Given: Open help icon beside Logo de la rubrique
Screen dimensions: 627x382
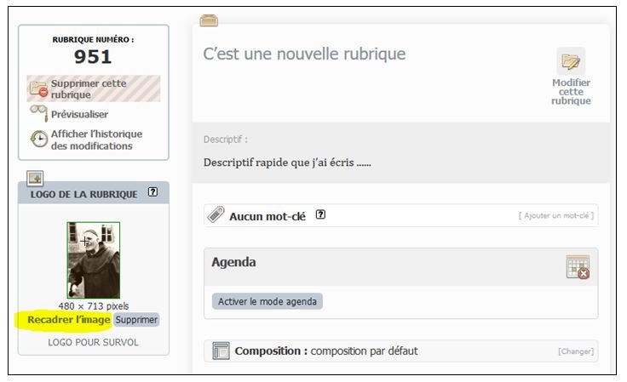Looking at the screenshot, I should 152,192.
